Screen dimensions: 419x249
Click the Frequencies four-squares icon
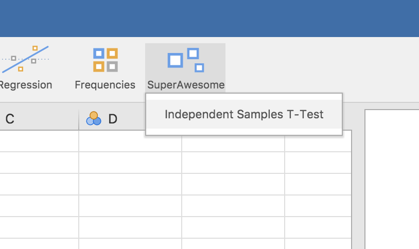pyautogui.click(x=106, y=60)
